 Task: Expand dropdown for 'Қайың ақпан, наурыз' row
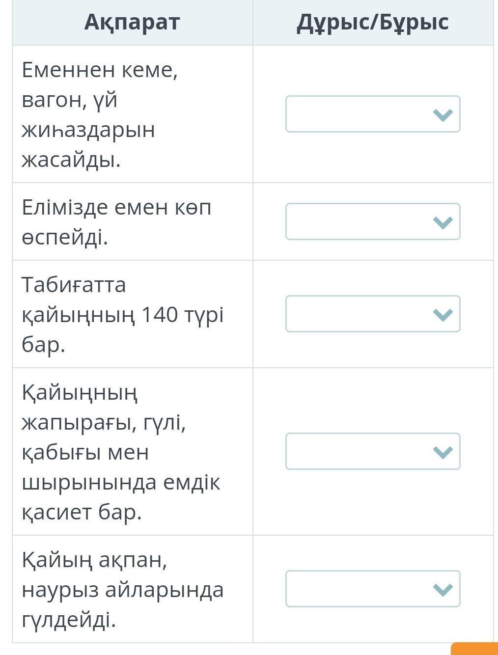[372, 589]
